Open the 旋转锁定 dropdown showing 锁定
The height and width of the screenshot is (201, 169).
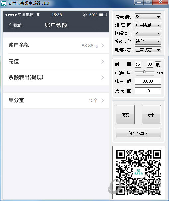[x=148, y=41]
